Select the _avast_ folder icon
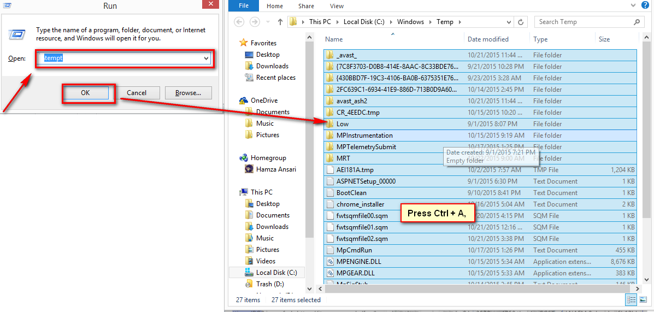The image size is (654, 312). click(x=330, y=55)
